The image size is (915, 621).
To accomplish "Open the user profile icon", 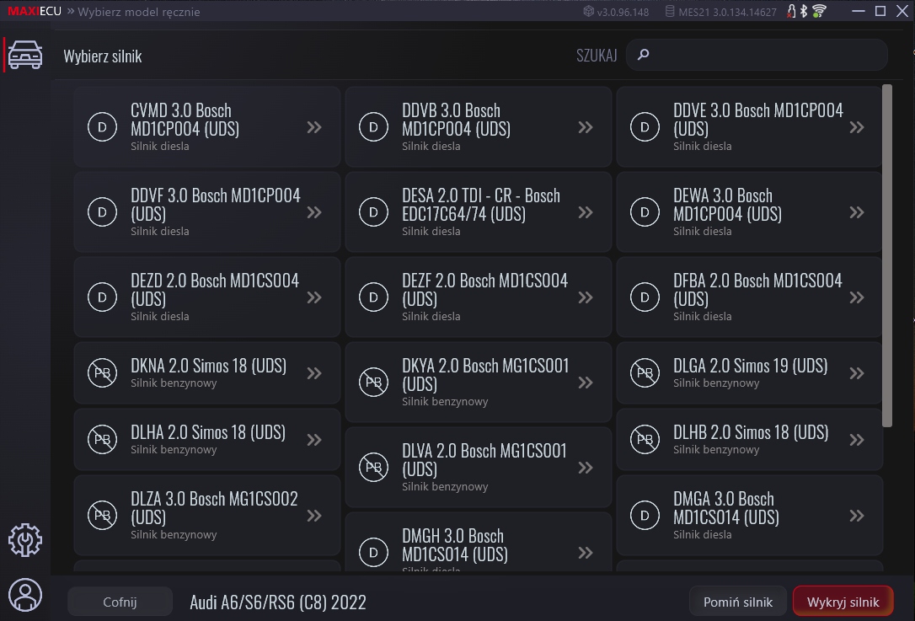I will tap(25, 595).
